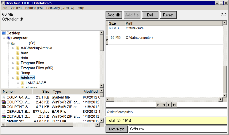Sort file list by Modified column
The width and height of the screenshot is (229, 135).
(91, 92)
